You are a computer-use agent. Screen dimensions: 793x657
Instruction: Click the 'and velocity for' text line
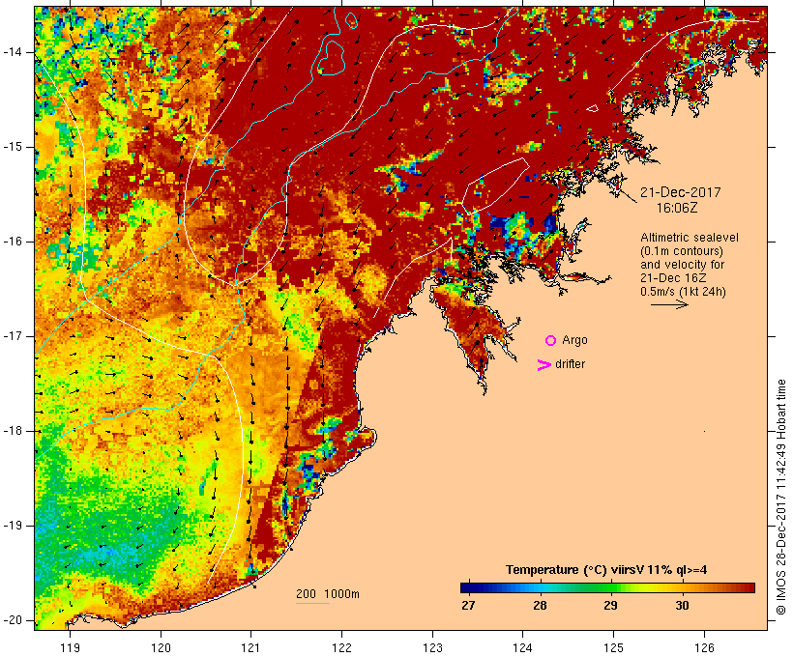tap(682, 265)
